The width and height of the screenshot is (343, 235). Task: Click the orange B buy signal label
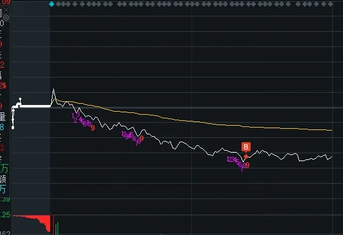click(x=246, y=147)
